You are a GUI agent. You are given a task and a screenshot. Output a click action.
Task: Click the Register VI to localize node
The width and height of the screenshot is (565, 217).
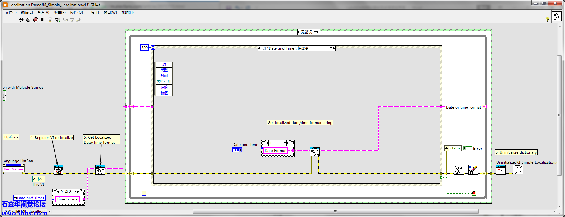[58, 170]
